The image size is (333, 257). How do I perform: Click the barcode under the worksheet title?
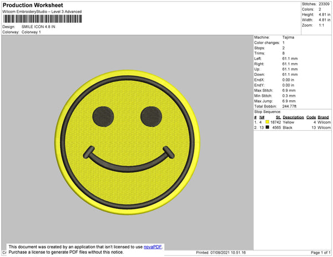[x=42, y=19]
